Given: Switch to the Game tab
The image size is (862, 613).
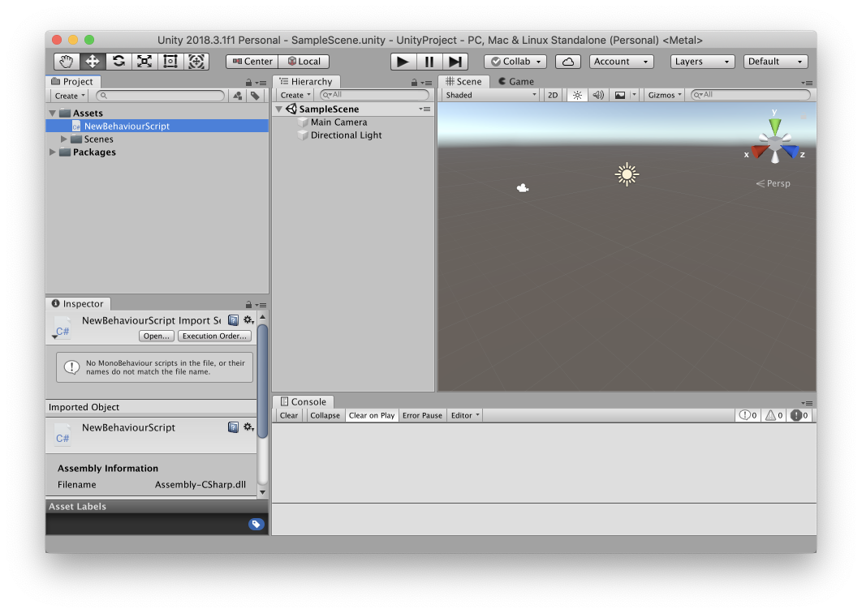Looking at the screenshot, I should (x=515, y=81).
